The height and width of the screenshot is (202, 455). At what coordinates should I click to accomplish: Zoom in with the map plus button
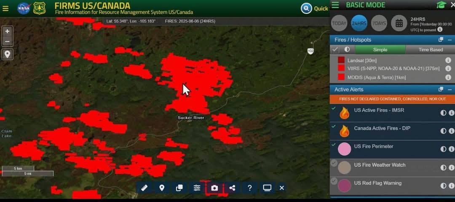point(7,31)
